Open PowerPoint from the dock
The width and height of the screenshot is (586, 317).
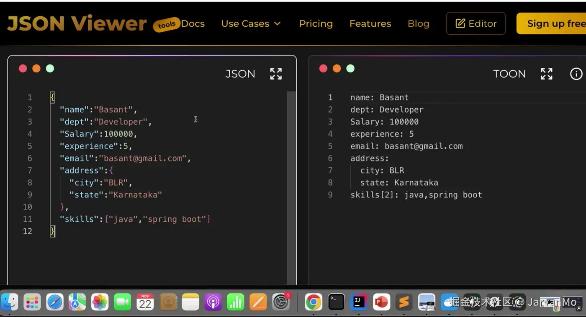[x=381, y=302]
